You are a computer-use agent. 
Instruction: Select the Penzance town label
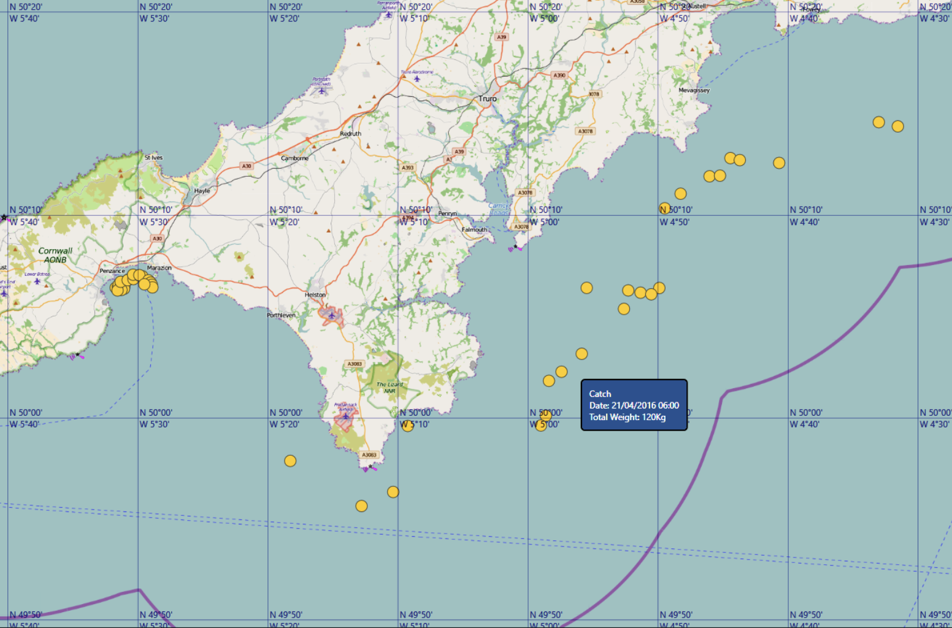tap(112, 270)
